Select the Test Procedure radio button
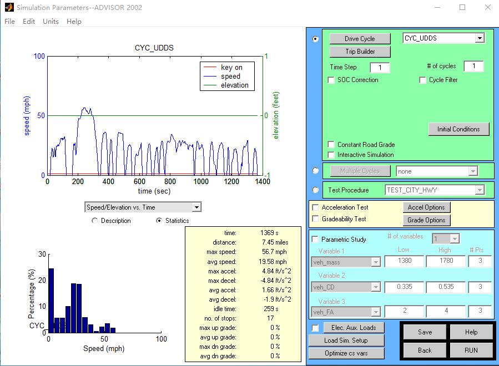Screen dimensions: 499x366 point(316,190)
